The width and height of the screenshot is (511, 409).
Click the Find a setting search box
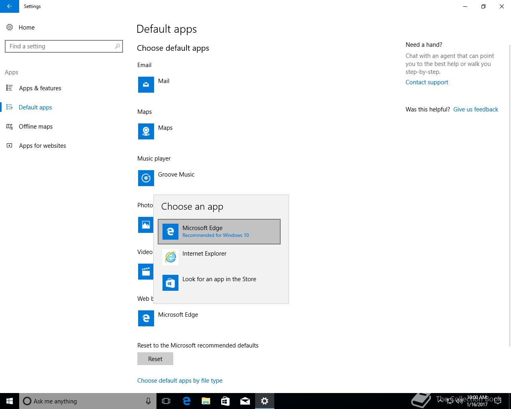(64, 46)
